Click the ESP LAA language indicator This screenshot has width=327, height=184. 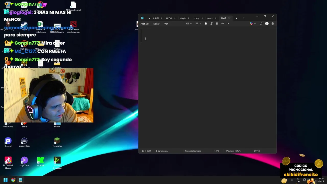[x=298, y=180]
